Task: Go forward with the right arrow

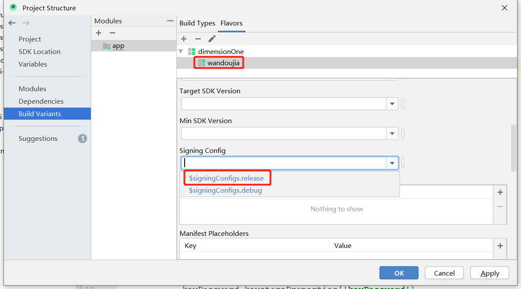Action: 26,23
